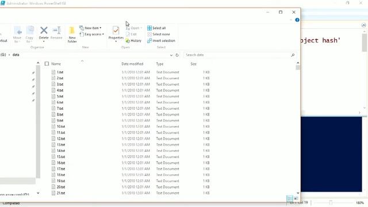Select file 18.txt

tap(61, 175)
